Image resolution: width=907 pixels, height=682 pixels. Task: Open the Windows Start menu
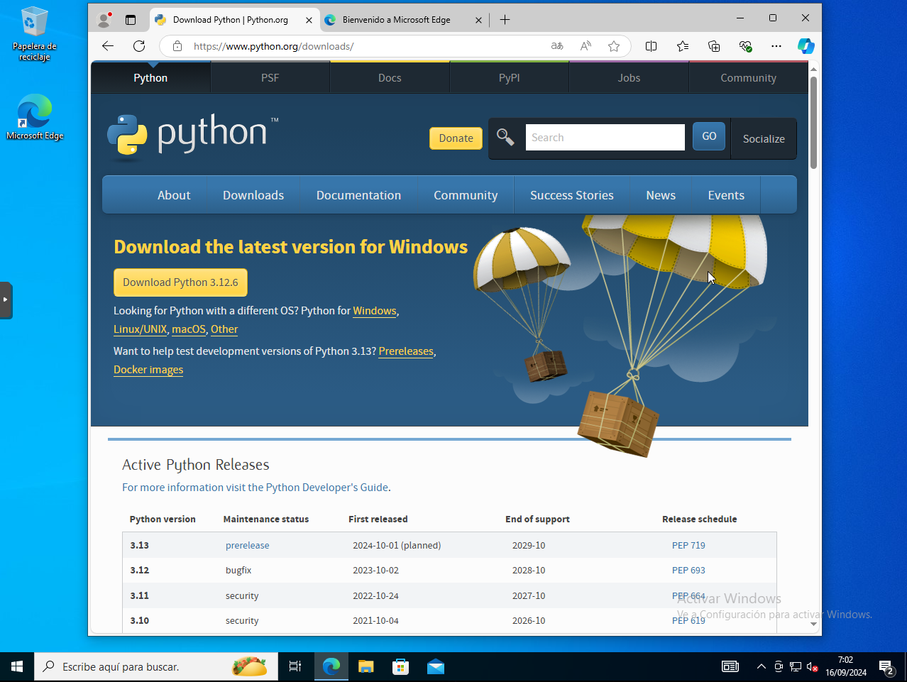tap(17, 666)
